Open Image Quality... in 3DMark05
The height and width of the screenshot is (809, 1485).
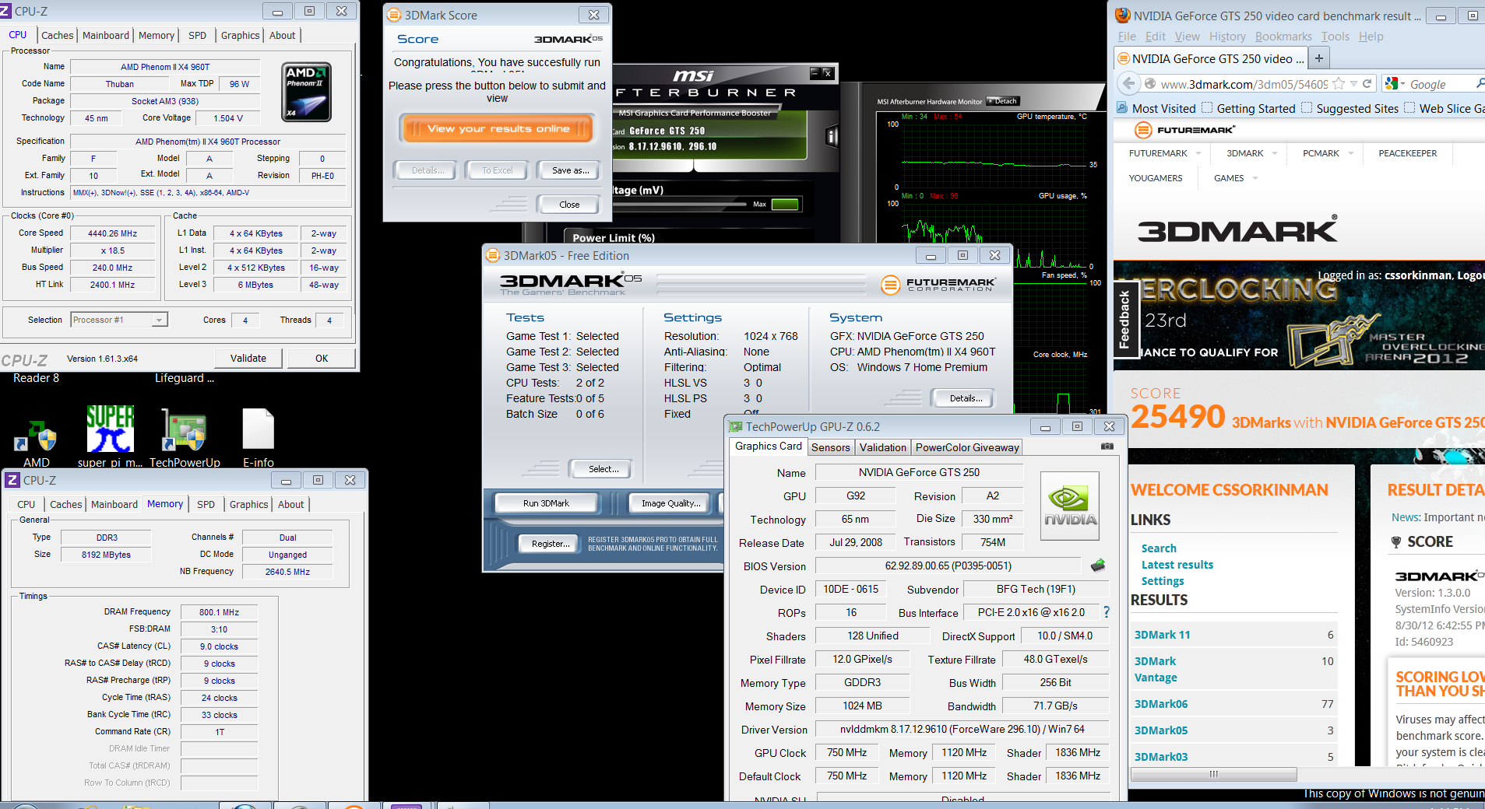coord(670,503)
